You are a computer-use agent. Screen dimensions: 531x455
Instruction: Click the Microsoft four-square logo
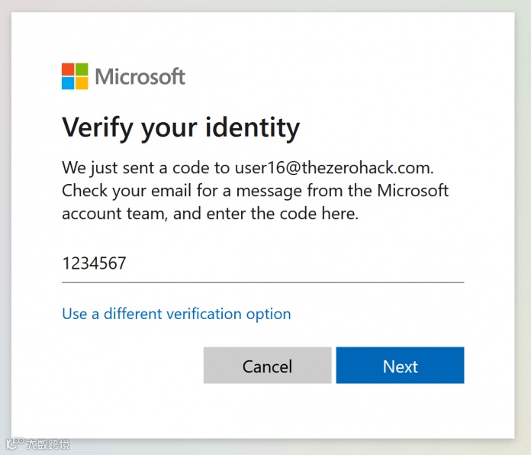75,76
